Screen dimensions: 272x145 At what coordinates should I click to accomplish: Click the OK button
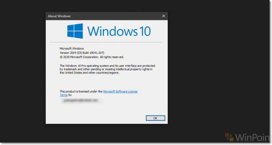[x=155, y=118]
